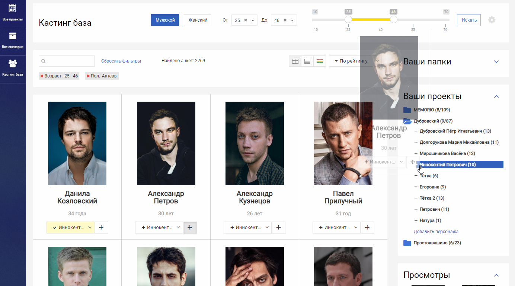Switch to colored tiles view icon
The height and width of the screenshot is (286, 515).
coord(320,61)
